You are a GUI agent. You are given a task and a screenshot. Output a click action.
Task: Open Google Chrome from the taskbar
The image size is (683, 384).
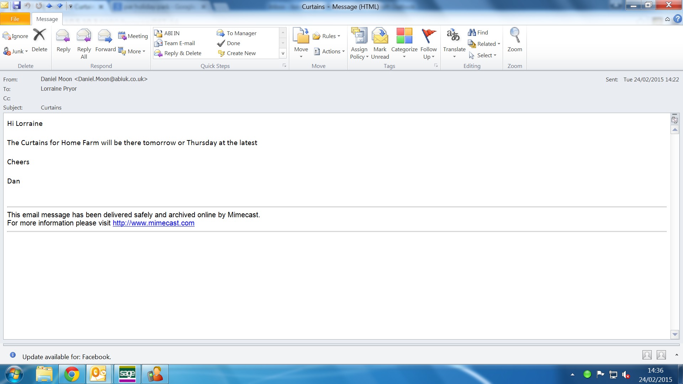(x=72, y=374)
